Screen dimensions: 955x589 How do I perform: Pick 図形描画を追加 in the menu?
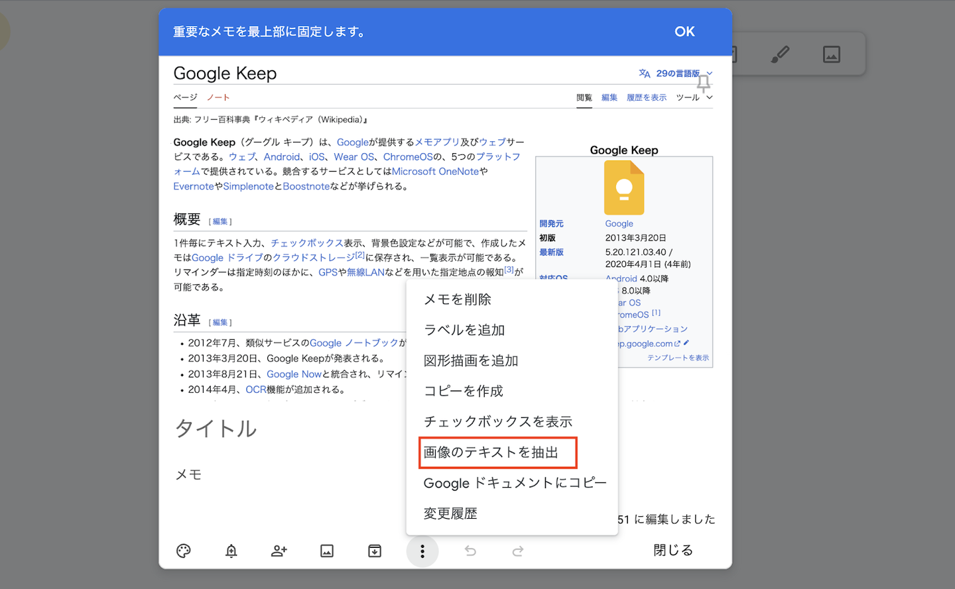pyautogui.click(x=512, y=360)
